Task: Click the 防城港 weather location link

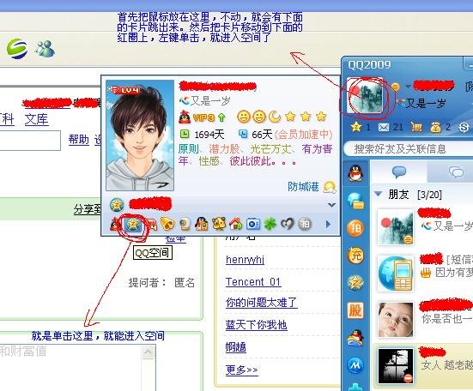Action: coord(303,187)
